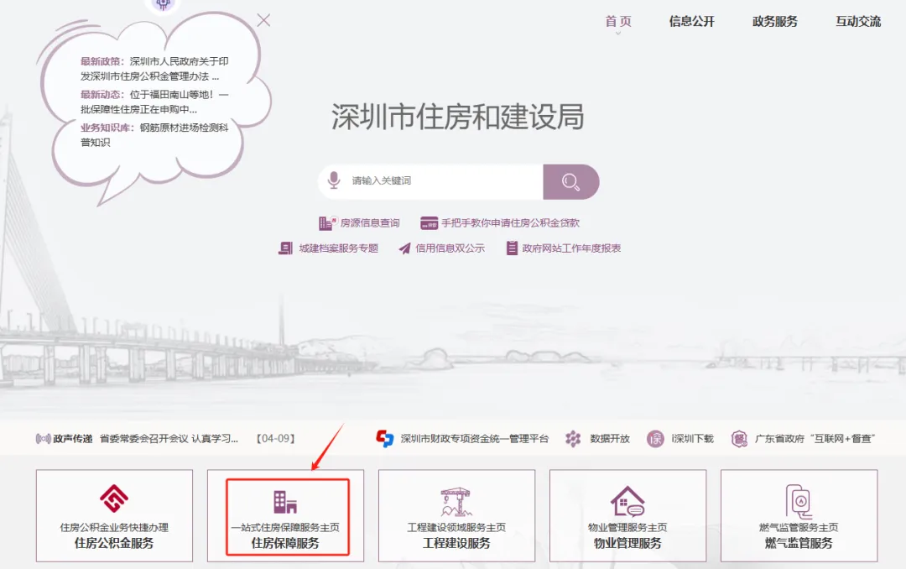Open the i深圳下载 link text
906x569 pixels.
(692, 439)
